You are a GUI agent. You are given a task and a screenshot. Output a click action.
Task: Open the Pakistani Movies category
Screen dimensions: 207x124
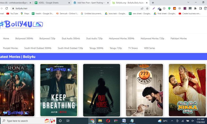point(179,39)
